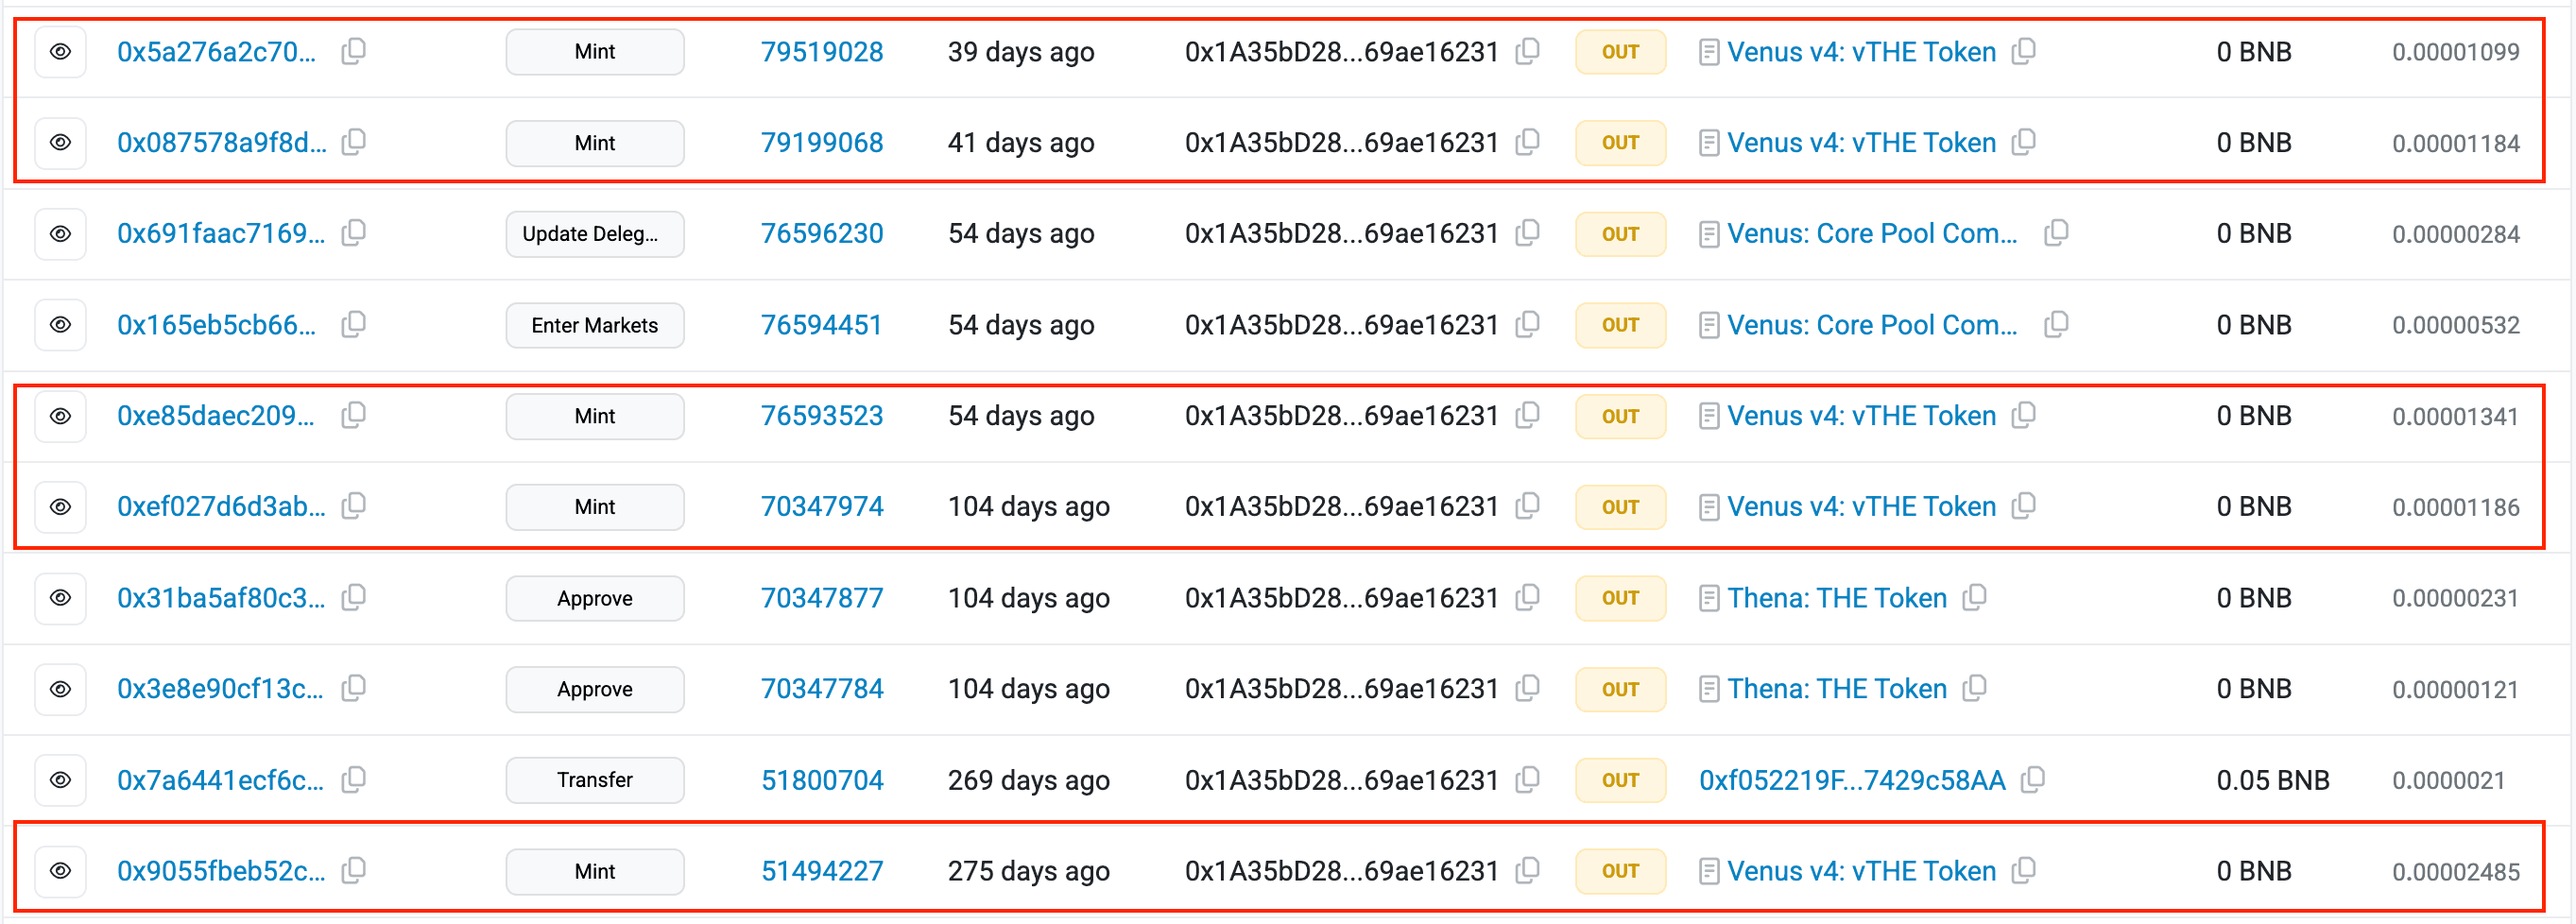Copy transaction hash 0xe85daec209
Screen dimensions: 2576x924
pyautogui.click(x=355, y=416)
